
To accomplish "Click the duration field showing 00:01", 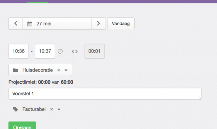I will pyautogui.click(x=95, y=51).
